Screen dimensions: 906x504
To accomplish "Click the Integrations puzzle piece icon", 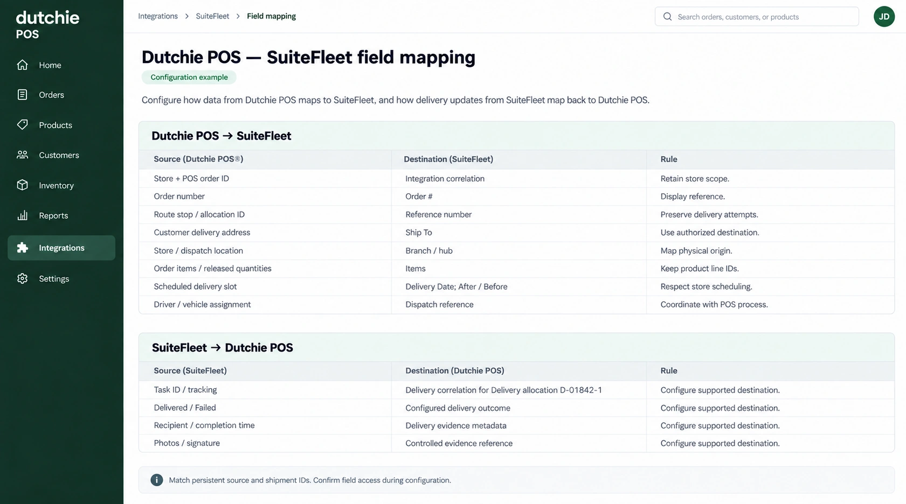I will click(x=22, y=248).
